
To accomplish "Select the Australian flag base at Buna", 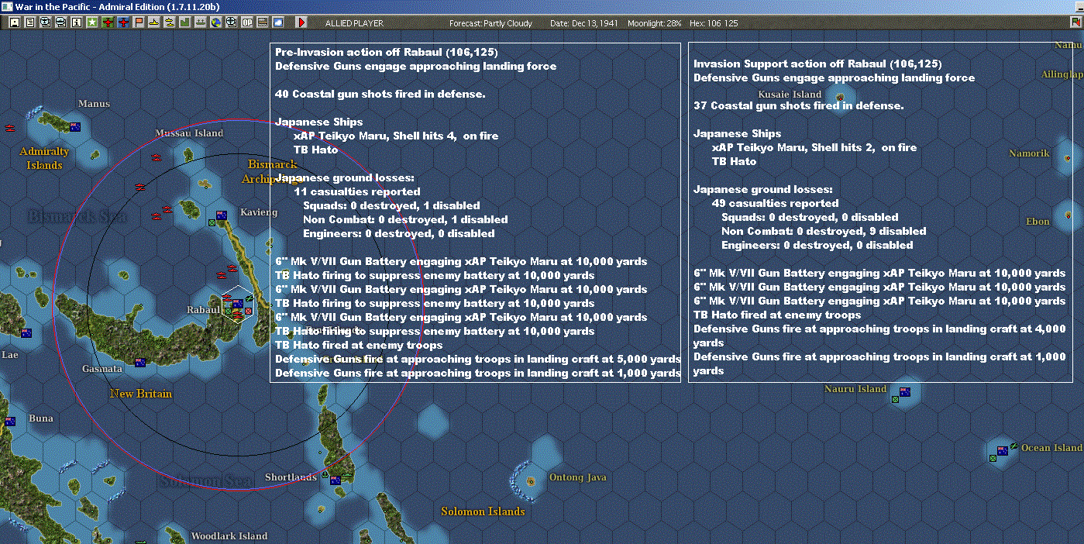I will pos(10,422).
